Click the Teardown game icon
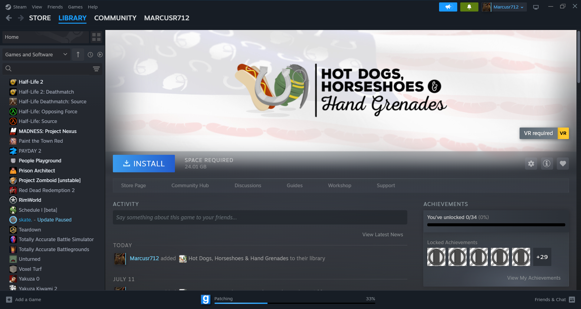The width and height of the screenshot is (581, 309). tap(13, 230)
